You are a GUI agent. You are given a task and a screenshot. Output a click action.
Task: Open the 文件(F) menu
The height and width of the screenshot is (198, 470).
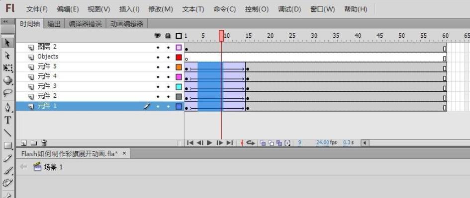coord(37,9)
